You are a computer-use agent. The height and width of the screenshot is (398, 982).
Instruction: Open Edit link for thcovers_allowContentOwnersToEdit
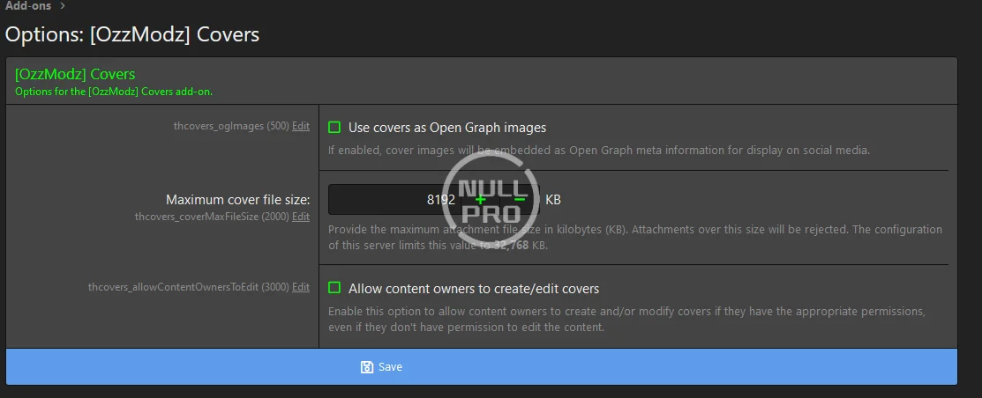(301, 287)
